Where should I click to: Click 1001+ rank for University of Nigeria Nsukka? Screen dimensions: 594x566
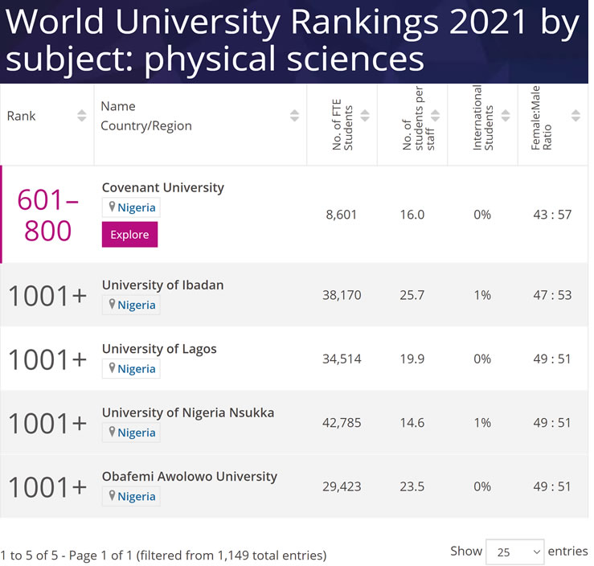point(47,424)
